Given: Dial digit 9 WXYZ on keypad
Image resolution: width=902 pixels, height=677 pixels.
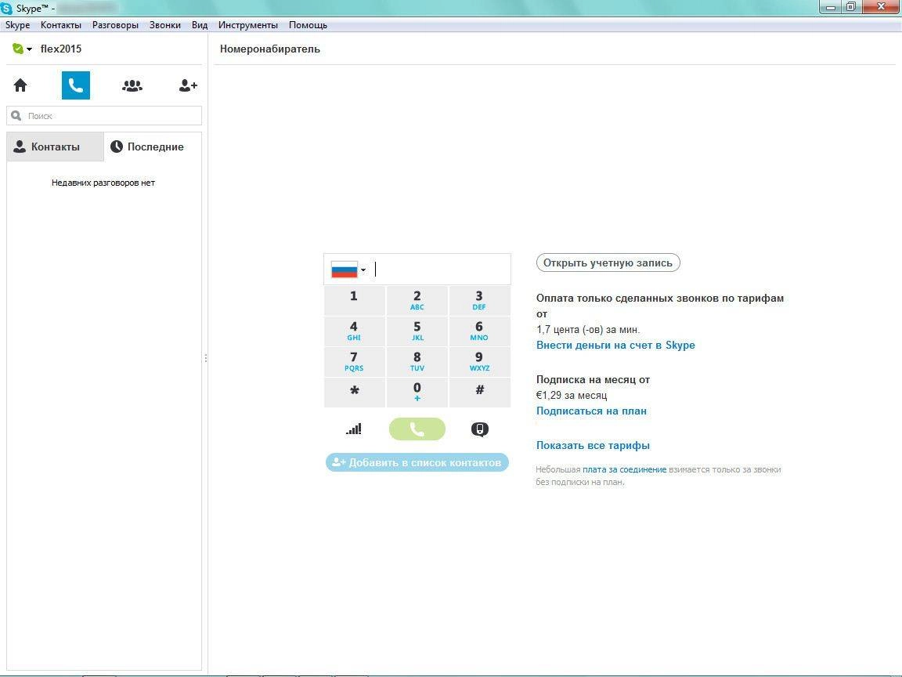Looking at the screenshot, I should (x=480, y=361).
